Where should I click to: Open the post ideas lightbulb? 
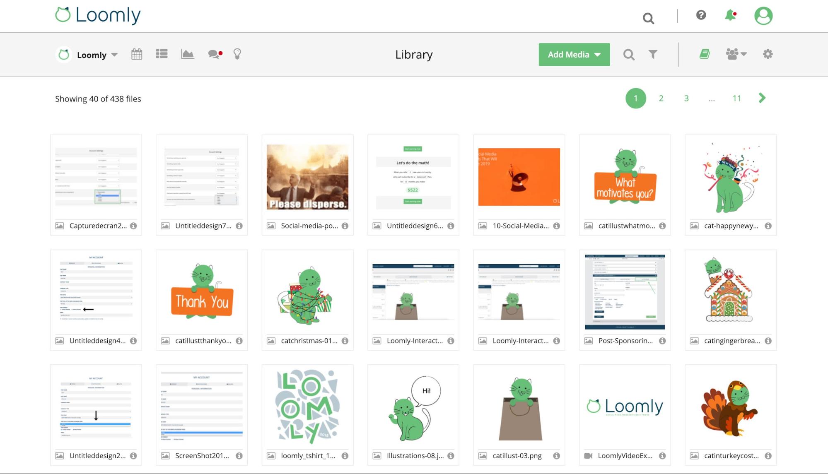(x=237, y=54)
